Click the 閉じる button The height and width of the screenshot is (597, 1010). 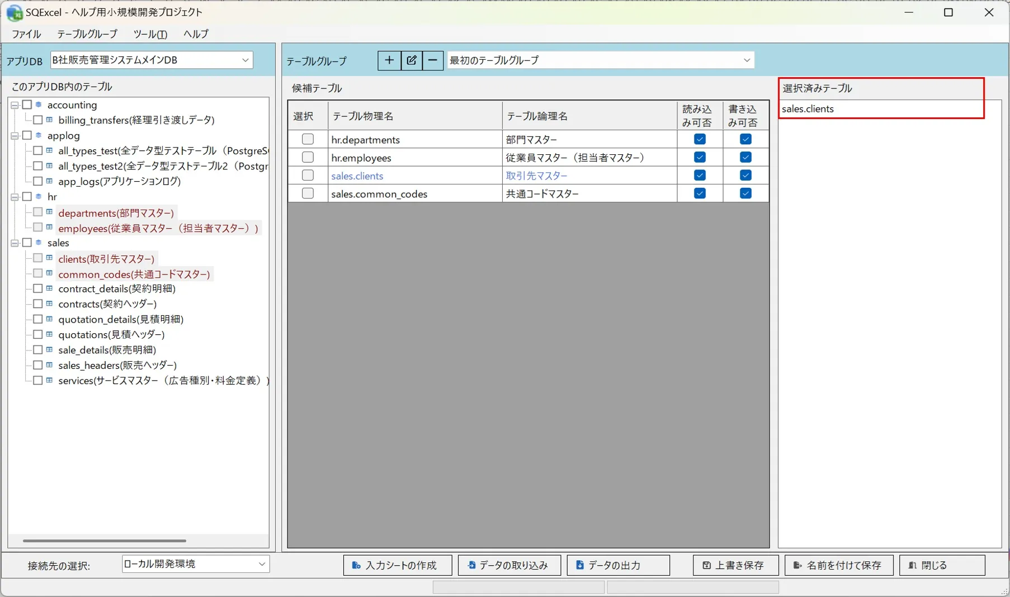pos(942,565)
